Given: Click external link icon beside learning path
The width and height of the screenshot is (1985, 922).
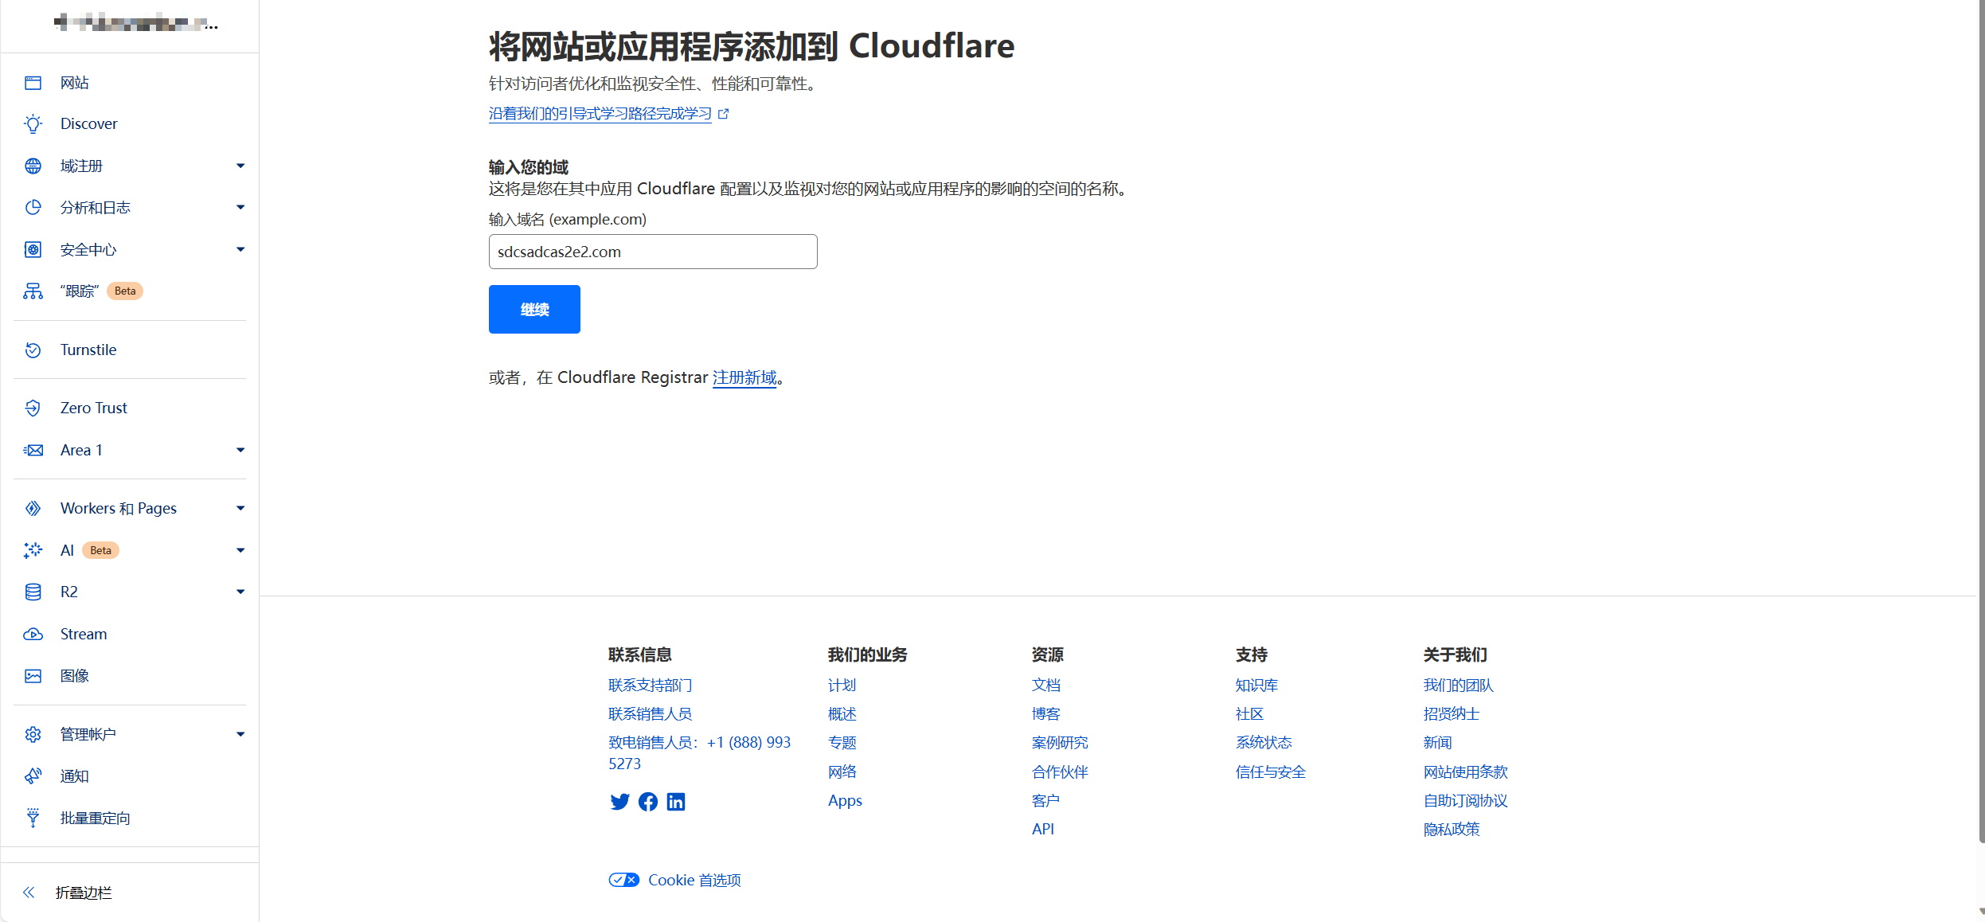Looking at the screenshot, I should (723, 114).
